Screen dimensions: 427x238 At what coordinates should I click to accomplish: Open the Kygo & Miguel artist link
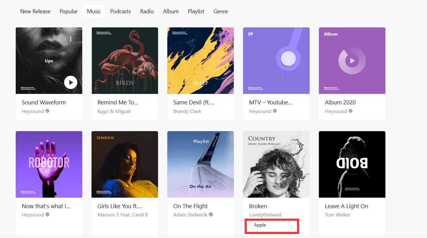coord(114,111)
